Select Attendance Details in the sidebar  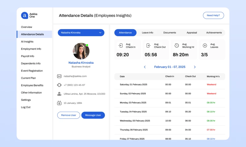click(34, 34)
